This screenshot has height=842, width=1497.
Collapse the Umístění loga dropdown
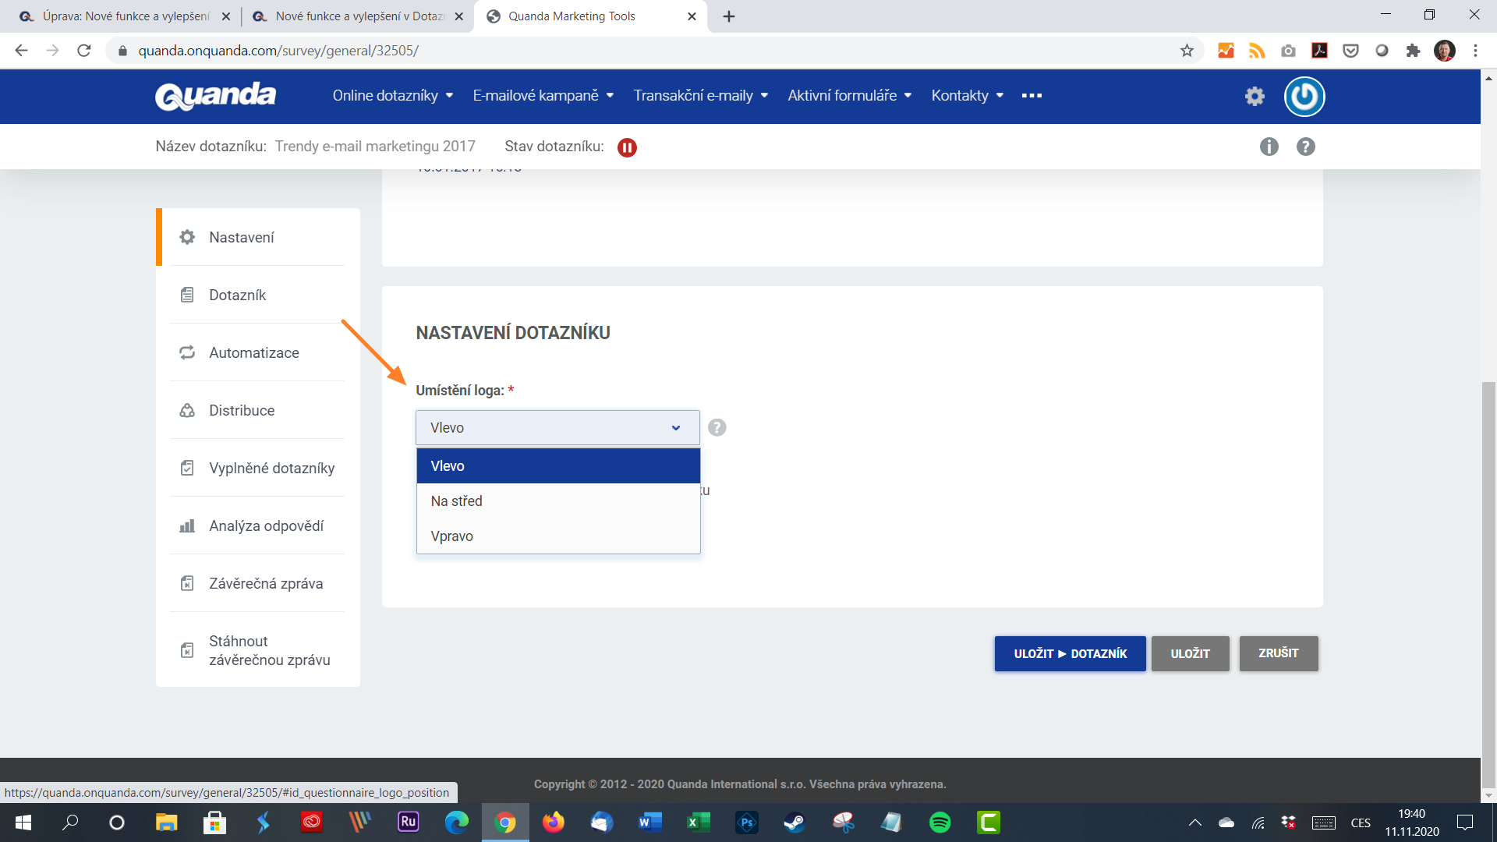(x=674, y=427)
